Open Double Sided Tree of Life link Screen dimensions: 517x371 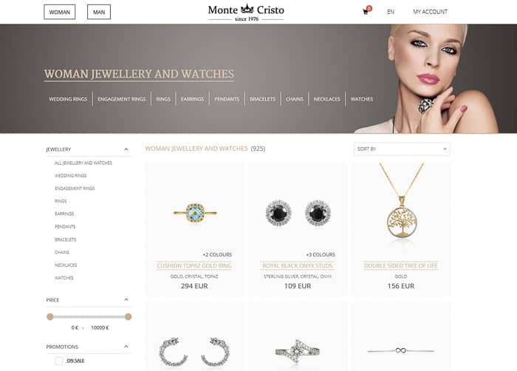click(400, 266)
